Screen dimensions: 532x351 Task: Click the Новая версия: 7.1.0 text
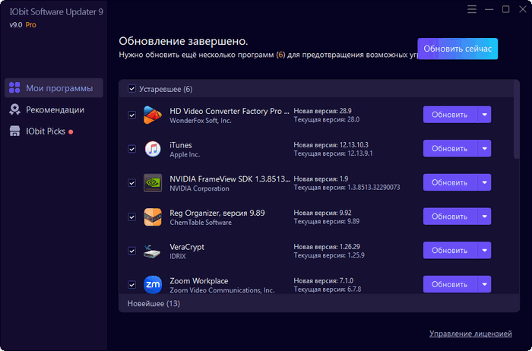click(x=323, y=281)
